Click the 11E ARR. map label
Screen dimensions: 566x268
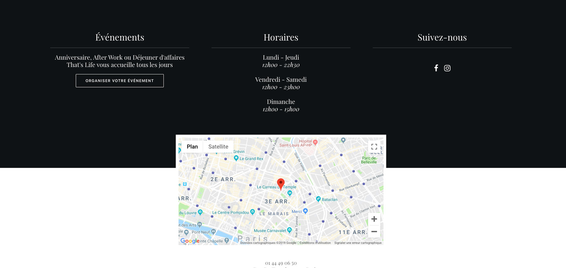pyautogui.click(x=353, y=232)
